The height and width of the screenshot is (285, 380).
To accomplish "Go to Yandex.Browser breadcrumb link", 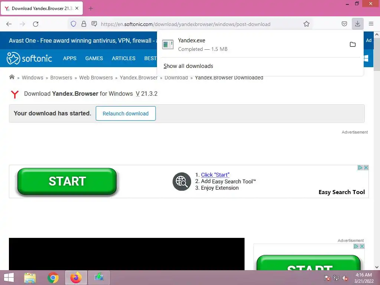I will [139, 78].
